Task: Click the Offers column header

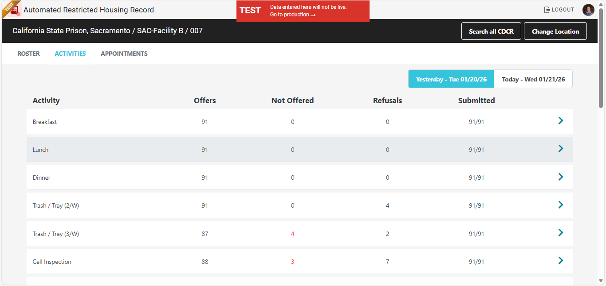Action: (205, 100)
